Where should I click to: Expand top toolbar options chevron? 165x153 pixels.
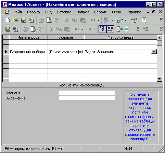tap(161, 20)
